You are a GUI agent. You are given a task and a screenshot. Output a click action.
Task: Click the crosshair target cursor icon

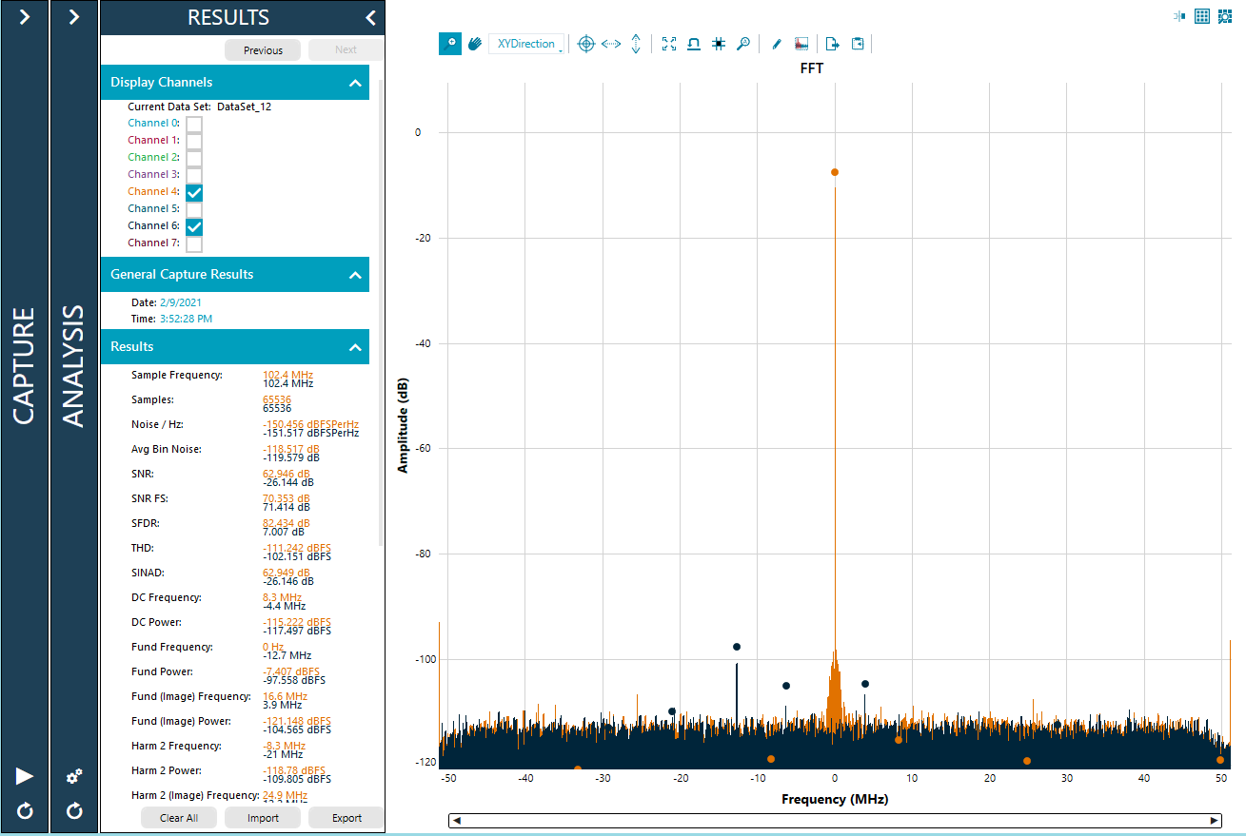pyautogui.click(x=586, y=44)
